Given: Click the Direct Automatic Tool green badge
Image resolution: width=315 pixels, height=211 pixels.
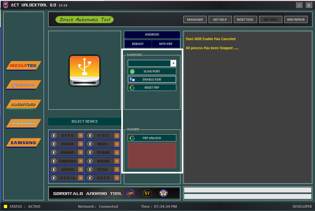Looking at the screenshot, I should [x=85, y=19].
